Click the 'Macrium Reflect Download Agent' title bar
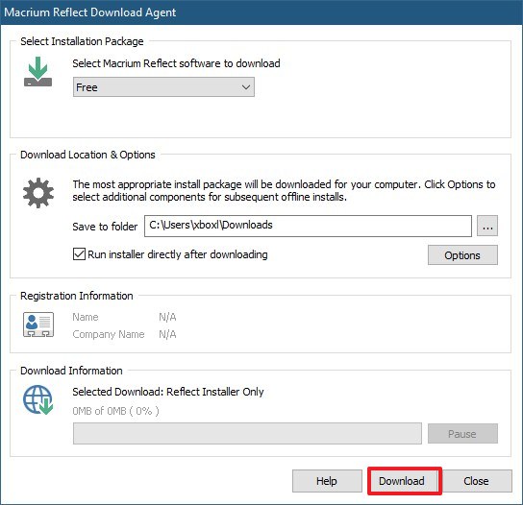Screen dimensions: 523x505 coord(261,12)
